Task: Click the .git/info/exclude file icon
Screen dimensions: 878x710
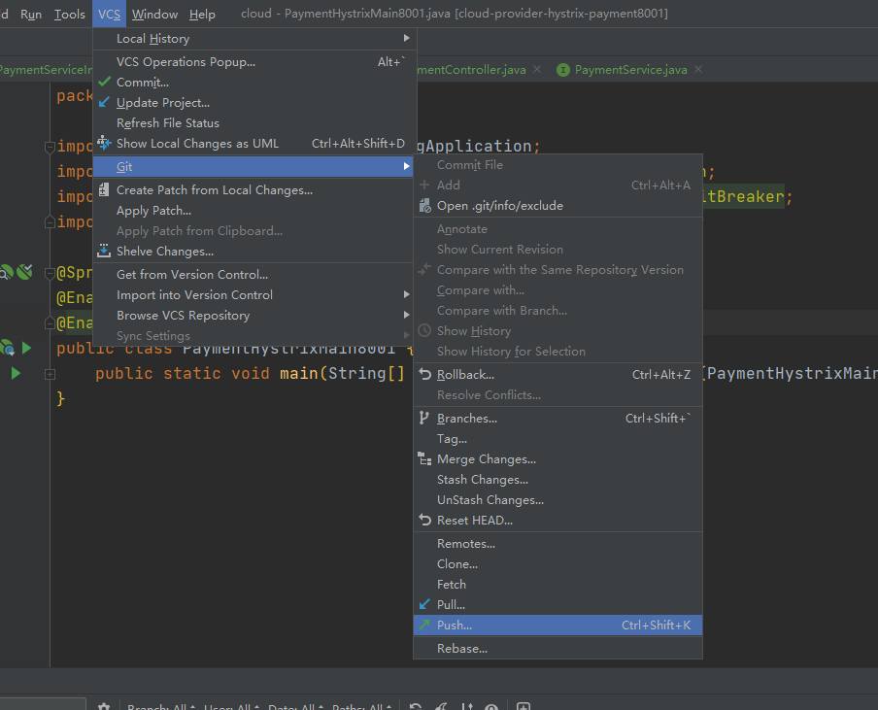Action: coord(425,206)
